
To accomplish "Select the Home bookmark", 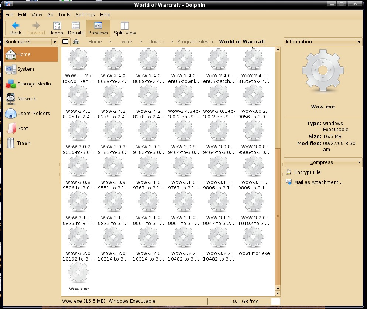I will pyautogui.click(x=31, y=54).
